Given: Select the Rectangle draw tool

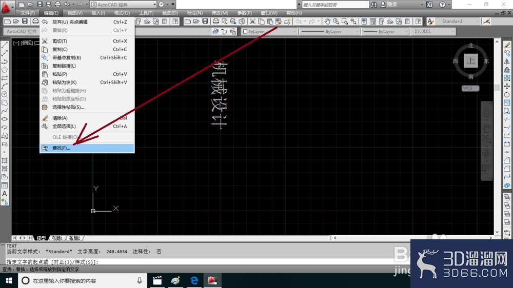Looking at the screenshot, I should pyautogui.click(x=5, y=78).
